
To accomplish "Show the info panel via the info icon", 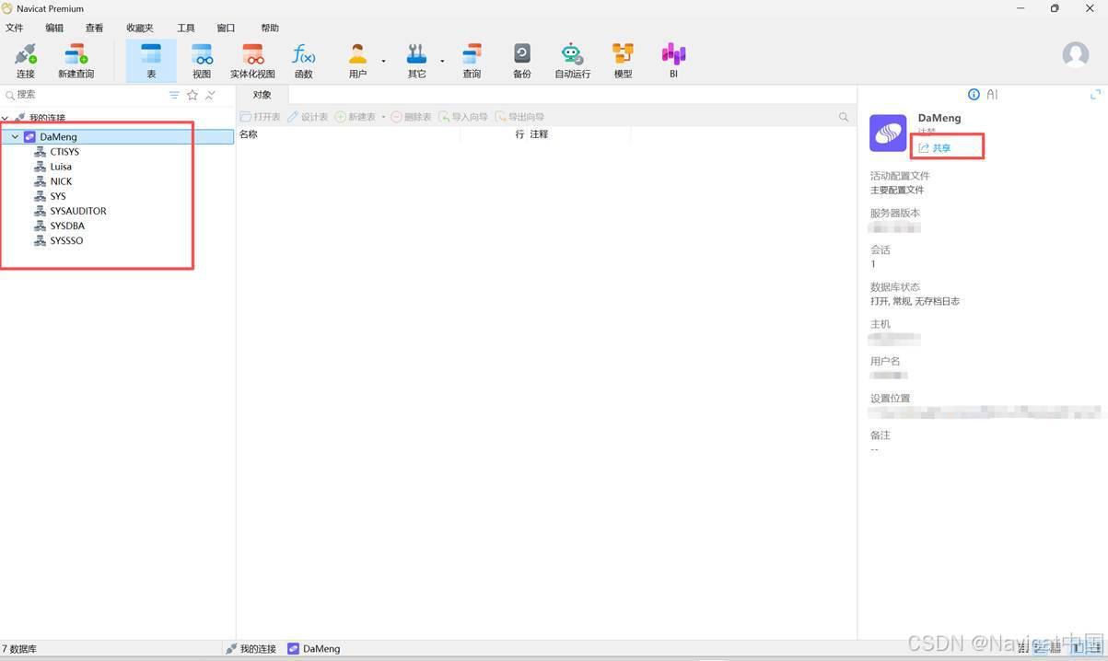I will pyautogui.click(x=974, y=95).
